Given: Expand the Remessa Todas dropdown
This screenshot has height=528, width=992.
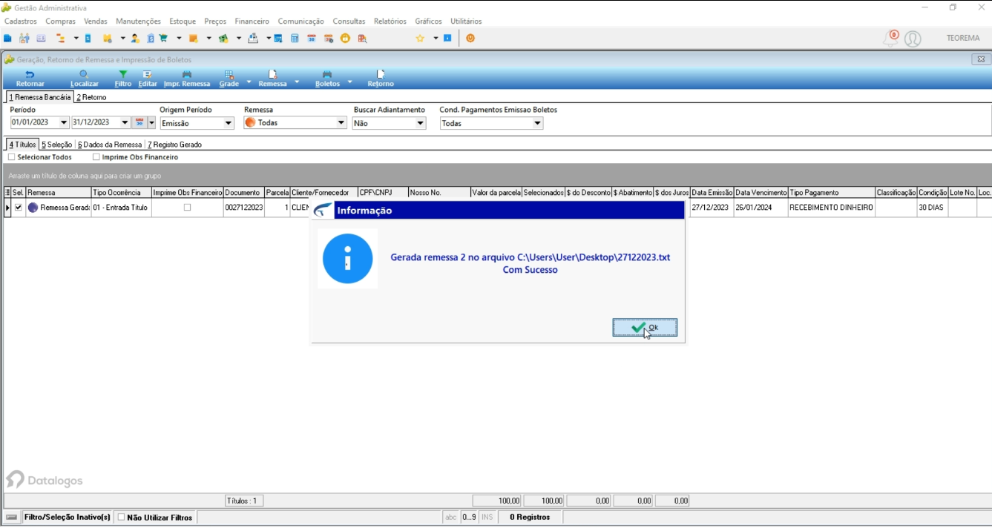Looking at the screenshot, I should pos(341,122).
